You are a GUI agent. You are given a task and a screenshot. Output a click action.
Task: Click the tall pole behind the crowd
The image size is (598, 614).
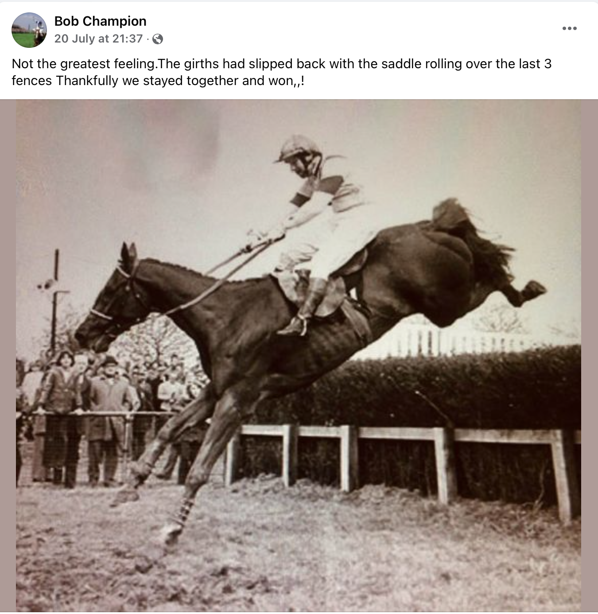click(x=55, y=301)
